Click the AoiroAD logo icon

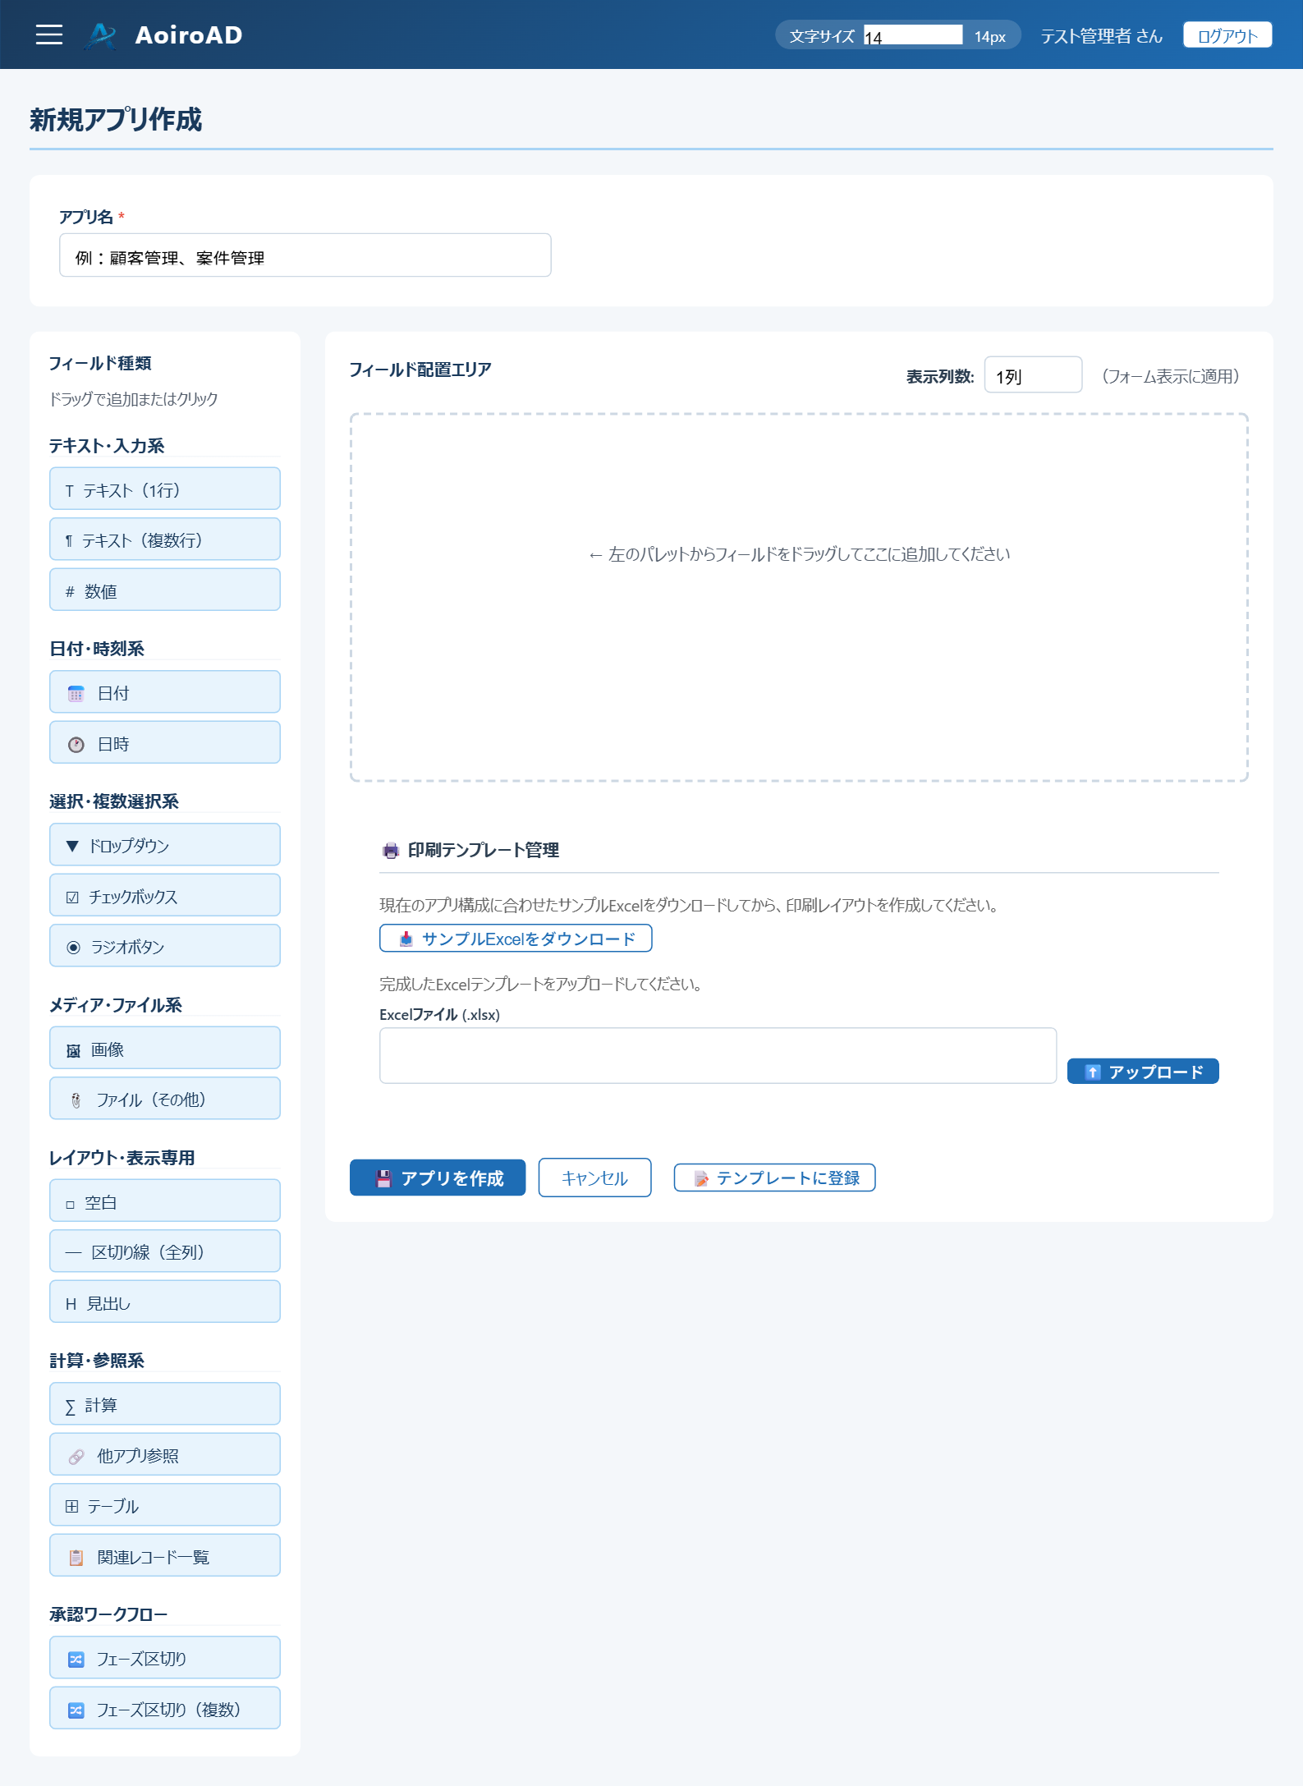click(102, 35)
